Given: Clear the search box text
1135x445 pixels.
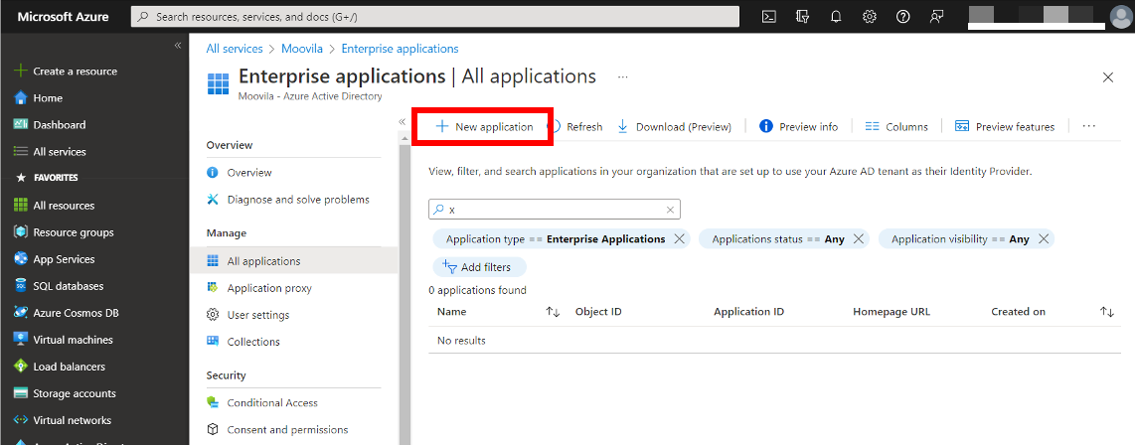Looking at the screenshot, I should (x=671, y=210).
